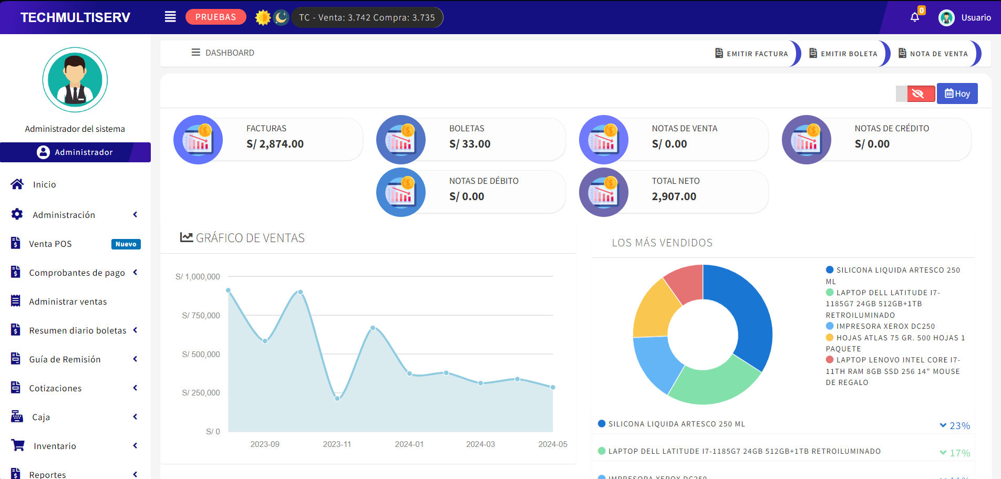Viewport: 1001px width, 479px height.
Task: Expand the Cotizaciones chevron
Action: [135, 388]
